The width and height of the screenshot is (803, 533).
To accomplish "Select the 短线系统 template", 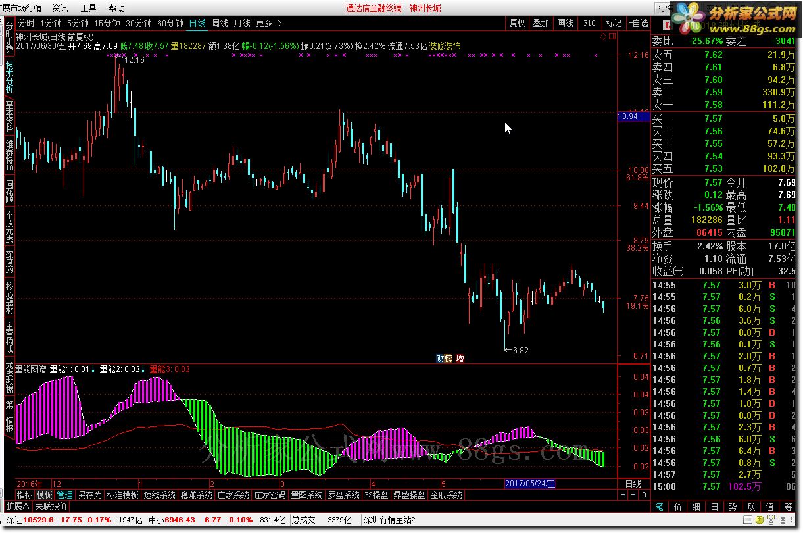I will coord(160,495).
